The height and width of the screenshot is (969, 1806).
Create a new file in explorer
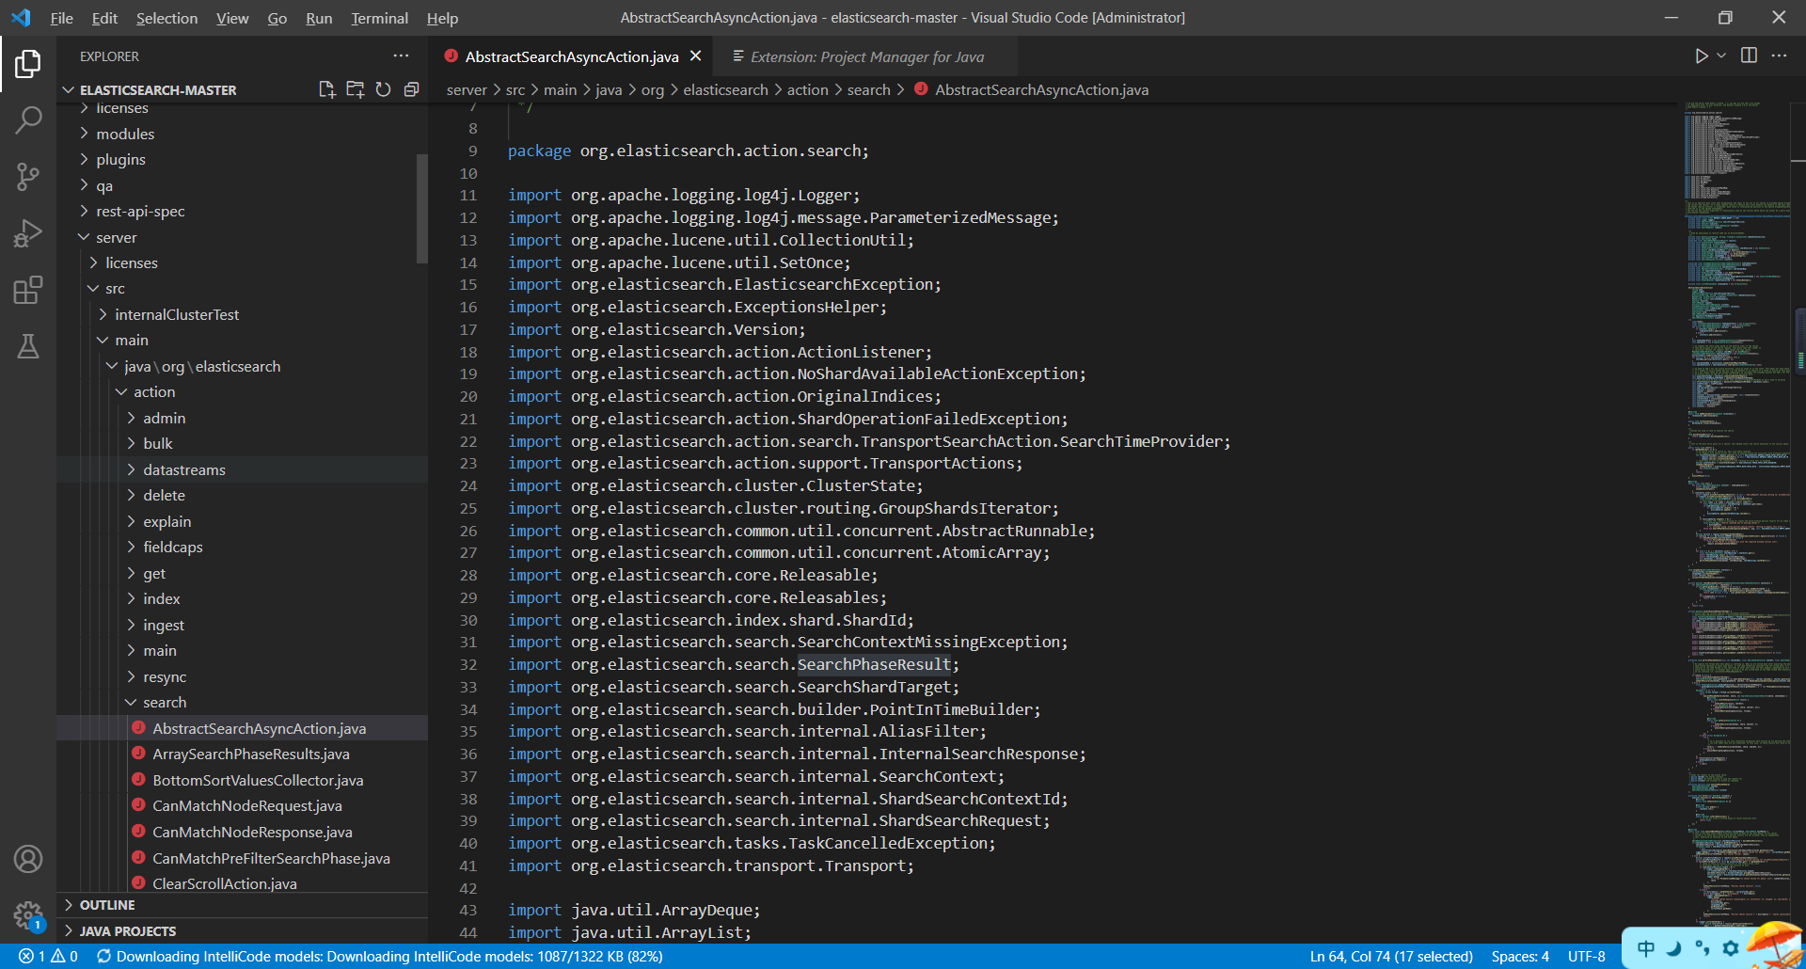[x=326, y=89]
